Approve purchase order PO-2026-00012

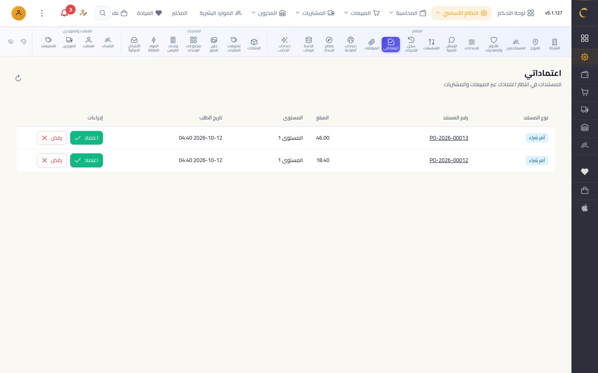(x=86, y=160)
